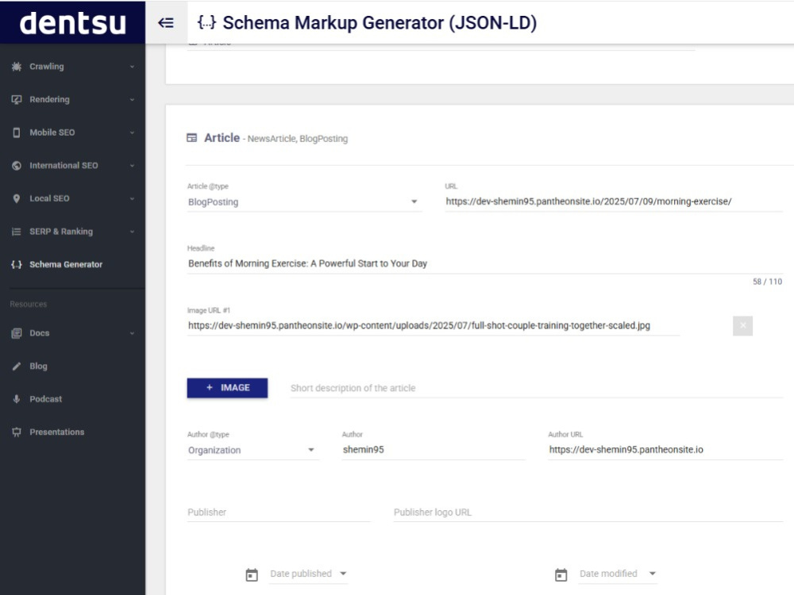Open the Crawling menu item
Viewport: 794px width, 595px height.
72,67
